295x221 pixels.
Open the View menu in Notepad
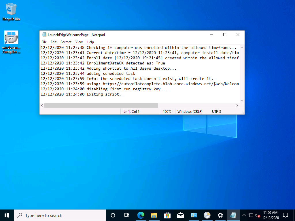(x=79, y=42)
